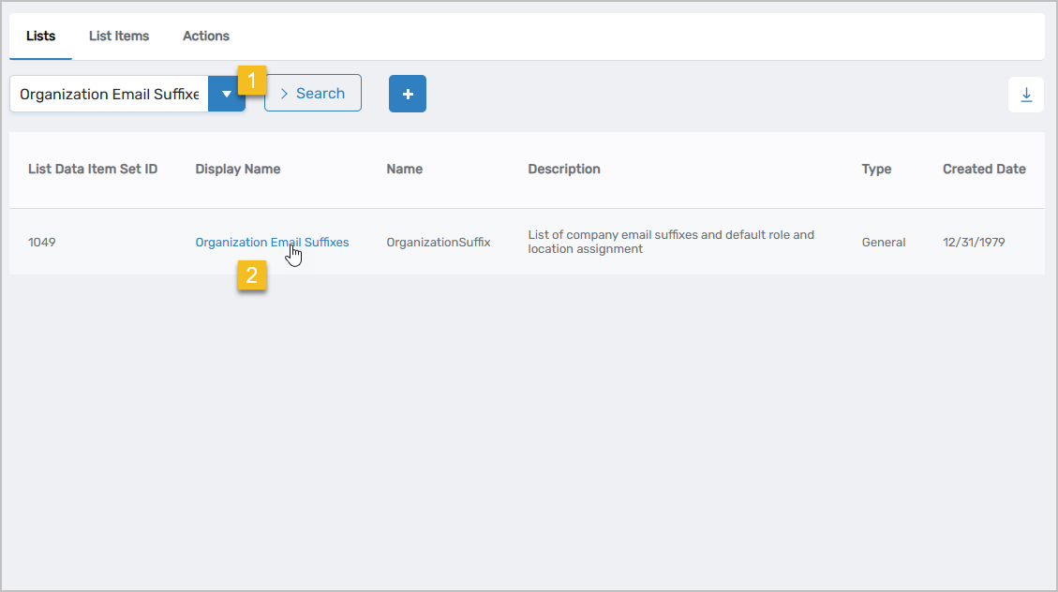Click the Type column header
The image size is (1058, 592).
[876, 170]
